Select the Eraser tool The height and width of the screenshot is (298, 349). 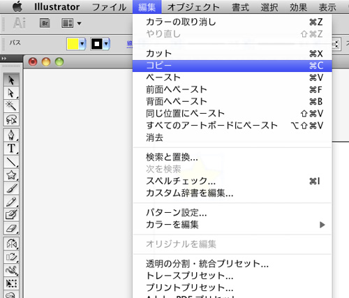pos(11,228)
